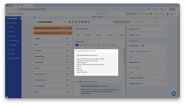Show All activity history filter tab
The height and width of the screenshot is (105, 185).
[x=77, y=45]
